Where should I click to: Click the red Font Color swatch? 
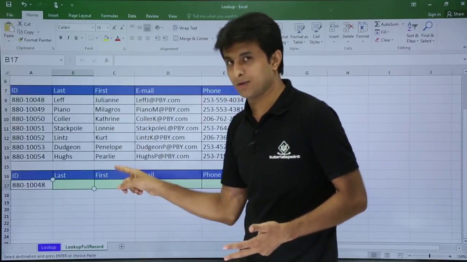point(117,38)
